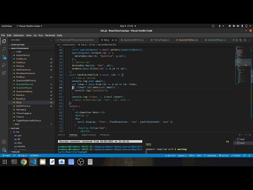The width and height of the screenshot is (253, 190).
Task: Click Activities in the top bar
Action: click(x=7, y=26)
